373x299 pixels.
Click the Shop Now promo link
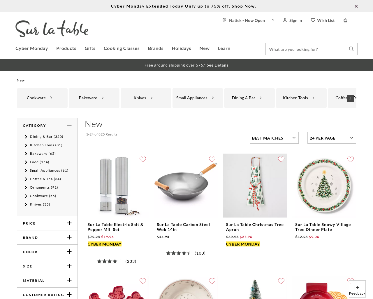[243, 6]
